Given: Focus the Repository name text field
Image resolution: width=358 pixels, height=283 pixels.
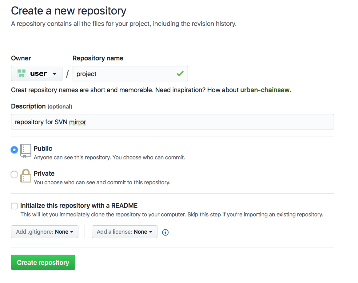Looking at the screenshot, I should (125, 74).
